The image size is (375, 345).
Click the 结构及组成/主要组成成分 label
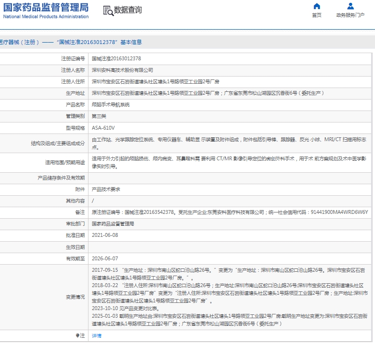click(x=58, y=144)
